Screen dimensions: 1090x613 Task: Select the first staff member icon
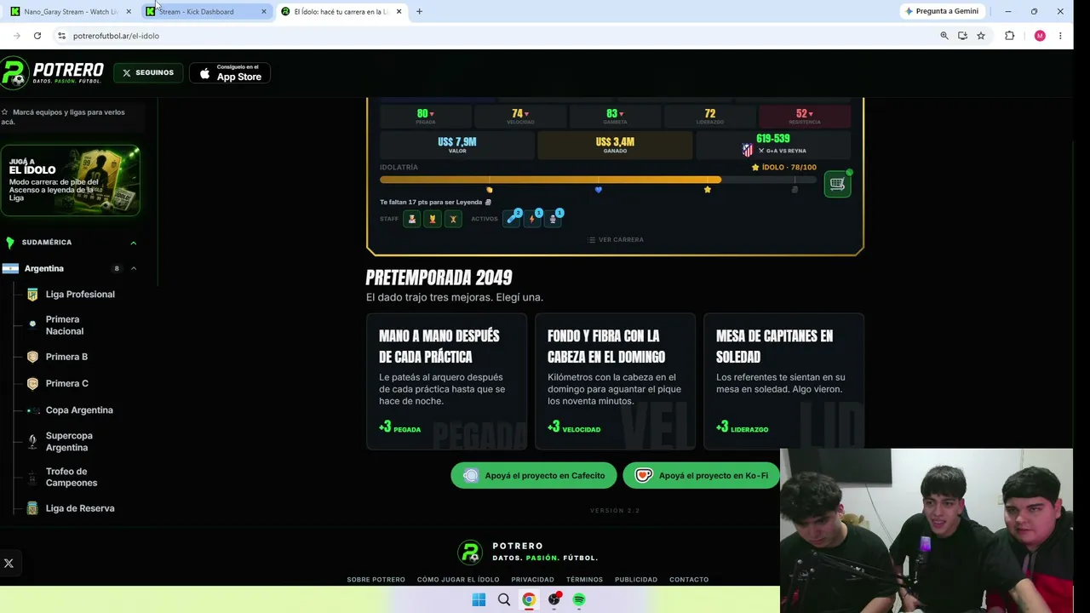tap(412, 219)
